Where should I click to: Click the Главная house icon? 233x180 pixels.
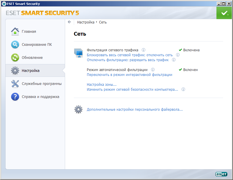pyautogui.click(x=15, y=31)
